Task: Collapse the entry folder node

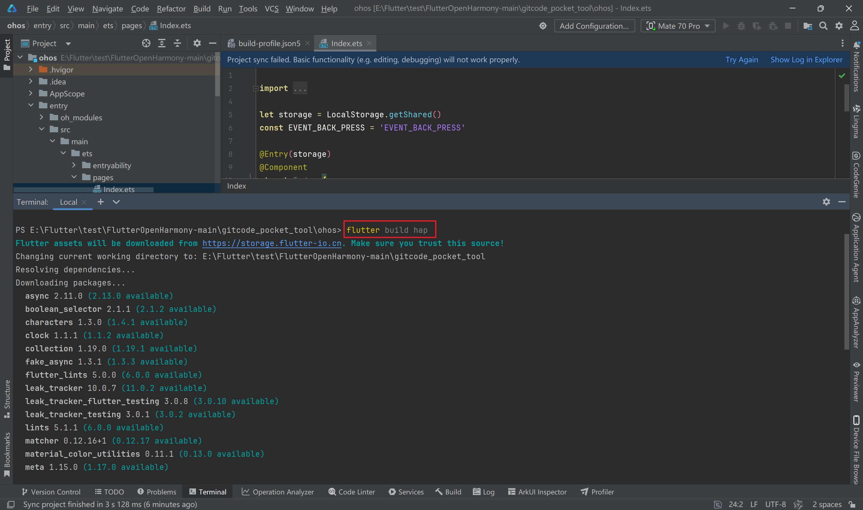Action: point(31,105)
